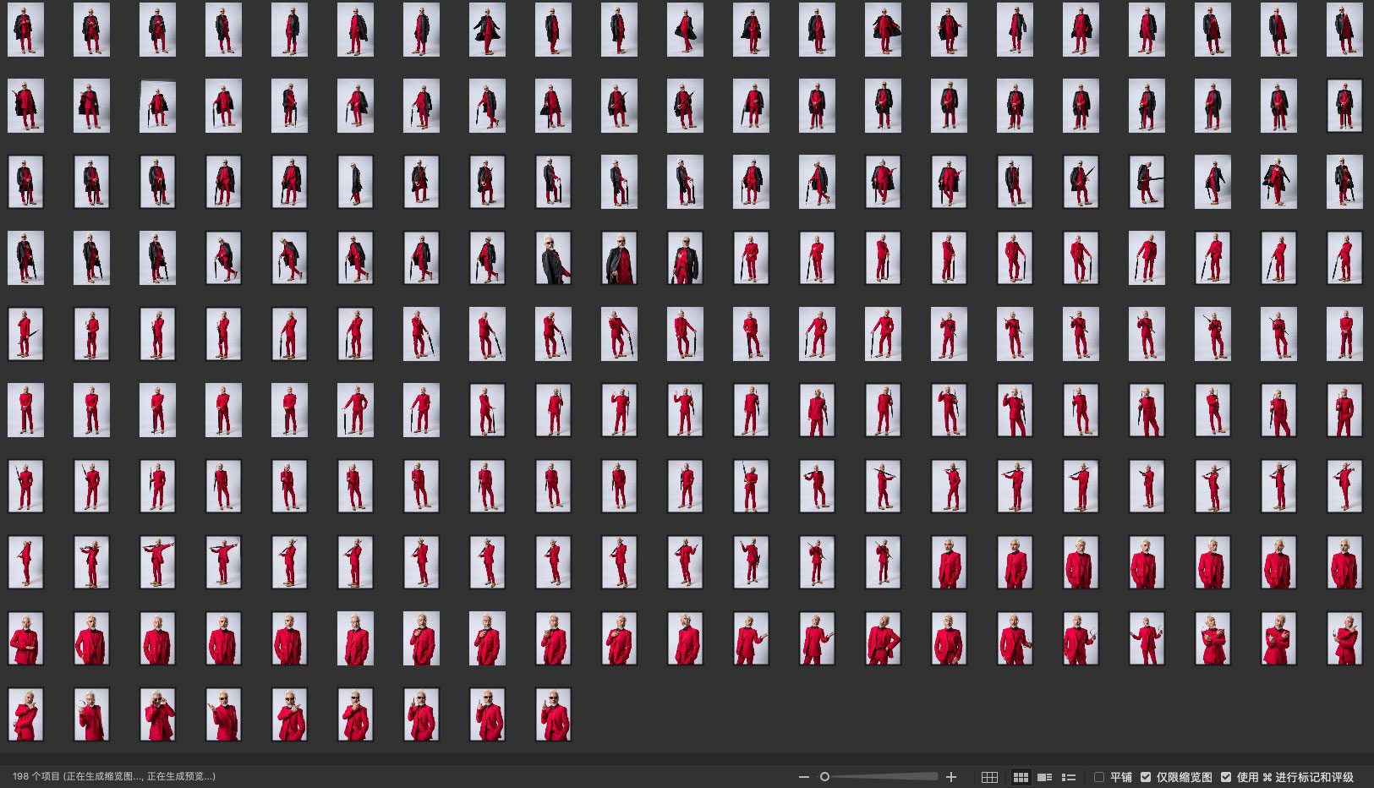Image resolution: width=1374 pixels, height=788 pixels.
Task: Select the first thumbnail in the grid
Action: coord(25,30)
